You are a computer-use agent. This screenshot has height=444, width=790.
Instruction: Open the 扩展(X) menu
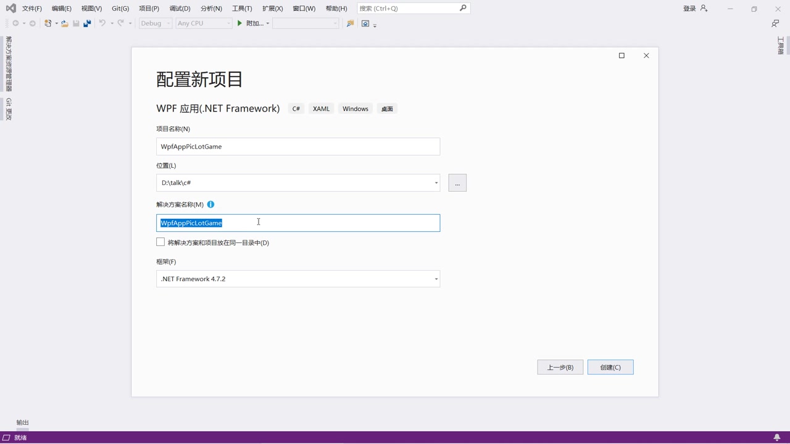coord(272,8)
